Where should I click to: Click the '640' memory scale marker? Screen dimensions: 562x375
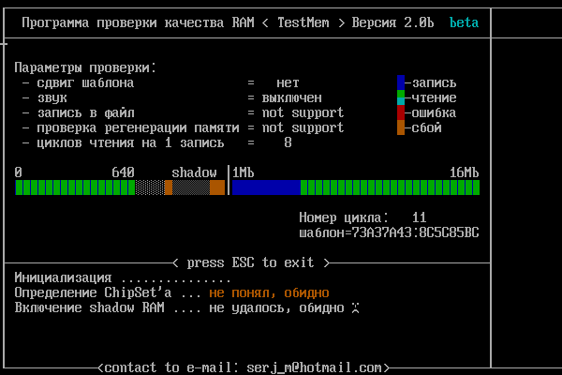(x=123, y=172)
